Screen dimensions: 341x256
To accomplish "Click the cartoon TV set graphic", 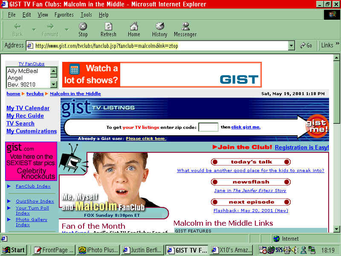I will (73, 159).
